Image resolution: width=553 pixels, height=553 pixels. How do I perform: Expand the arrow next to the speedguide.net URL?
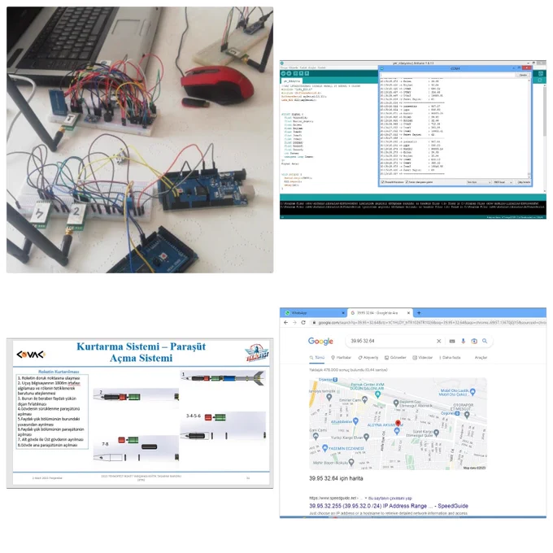tap(365, 499)
